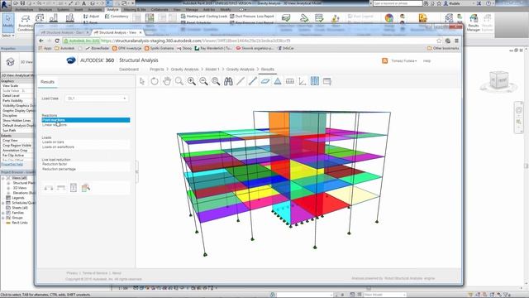Viewport: 529px width, 298px height.
Task: Open the Load Case dropdown
Action: tap(97, 99)
